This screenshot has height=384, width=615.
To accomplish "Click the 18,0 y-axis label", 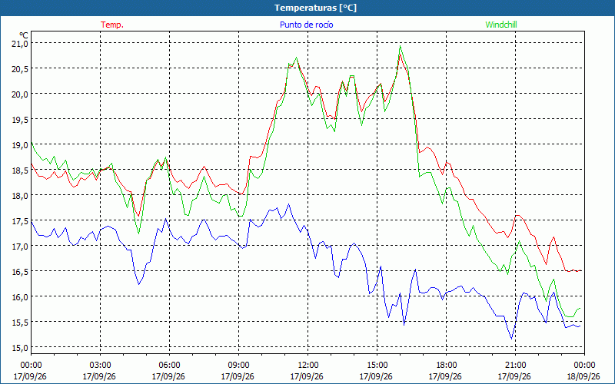I will (x=19, y=196).
